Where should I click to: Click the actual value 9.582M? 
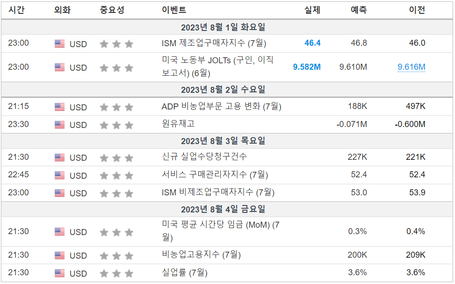[x=307, y=67]
